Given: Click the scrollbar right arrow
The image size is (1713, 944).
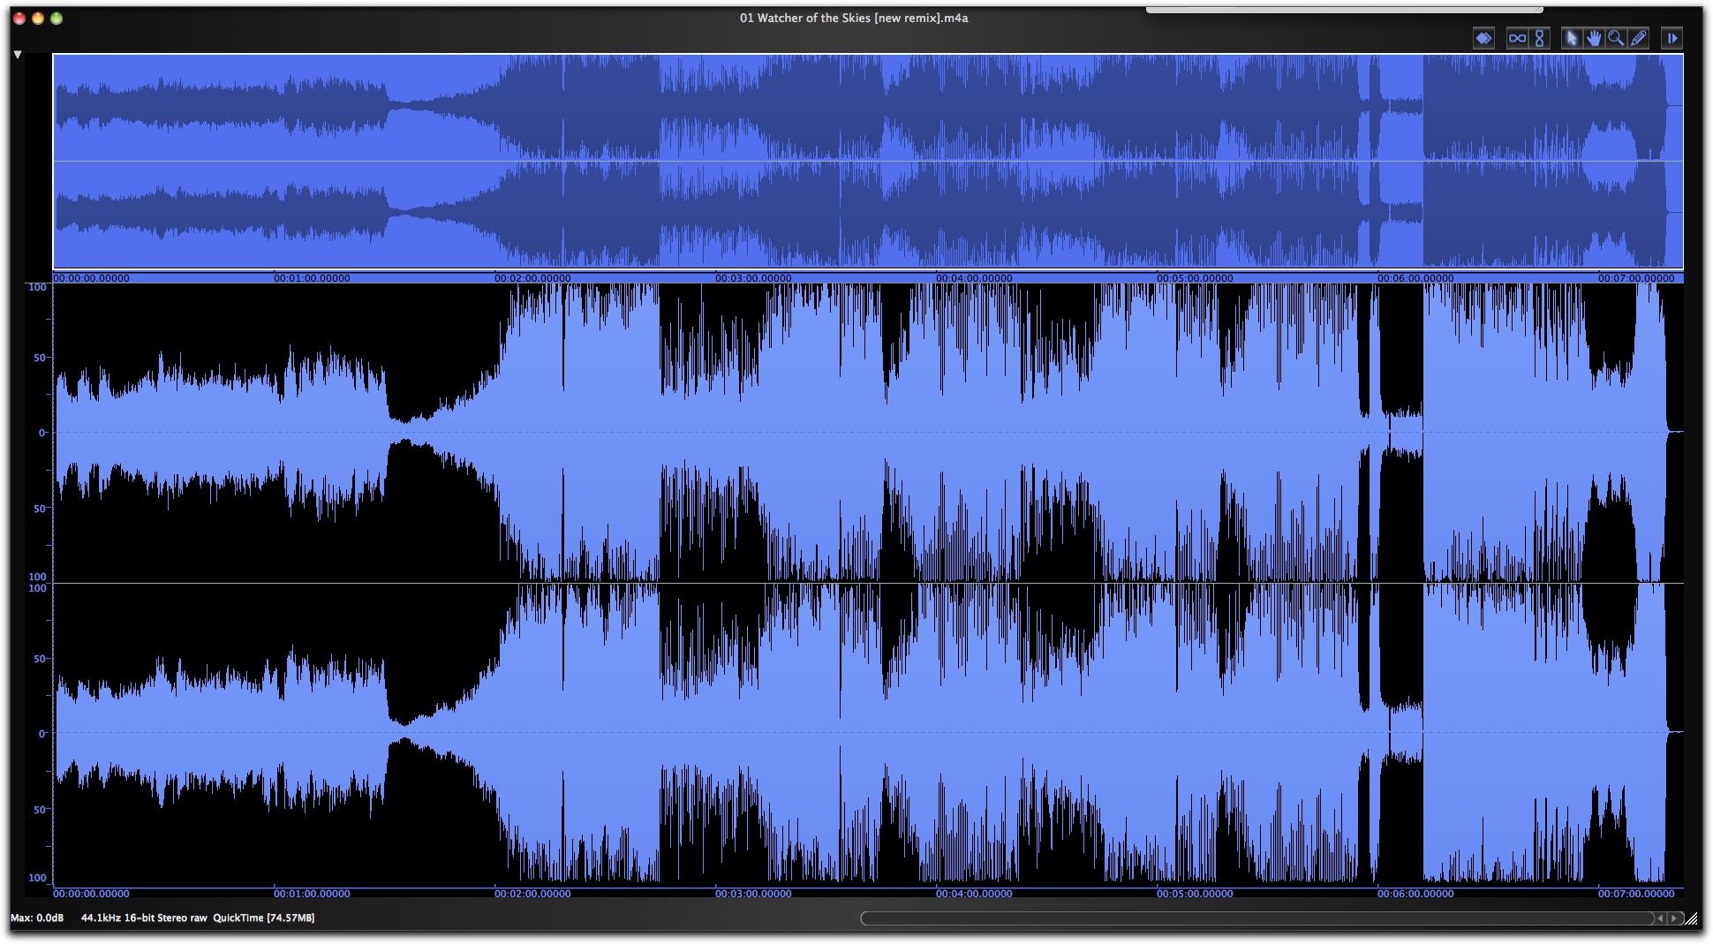Looking at the screenshot, I should click(x=1673, y=918).
